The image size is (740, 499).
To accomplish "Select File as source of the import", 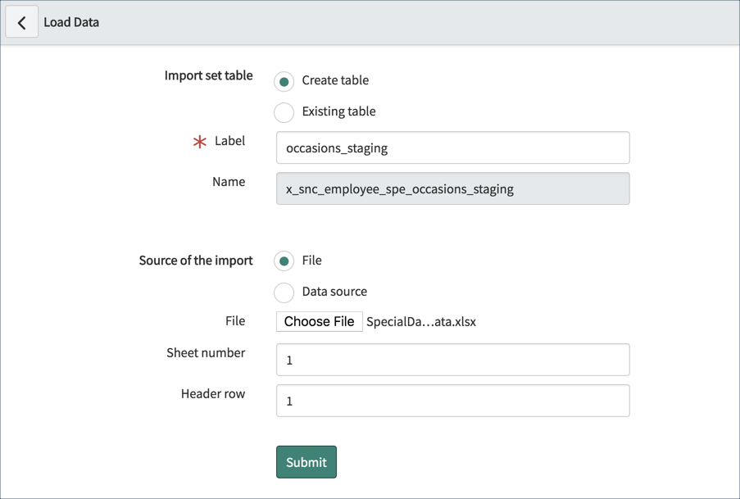I will (x=284, y=261).
